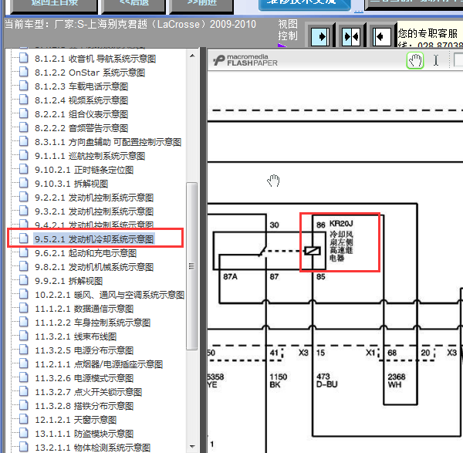Image resolution: width=463 pixels, height=453 pixels.
Task: Click the center-collapse view control button
Action: click(x=351, y=36)
